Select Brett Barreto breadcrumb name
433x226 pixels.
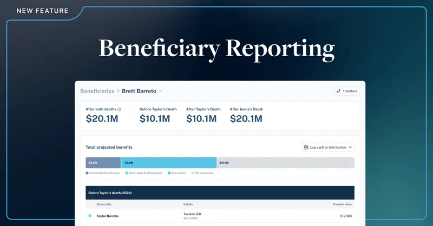[139, 91]
